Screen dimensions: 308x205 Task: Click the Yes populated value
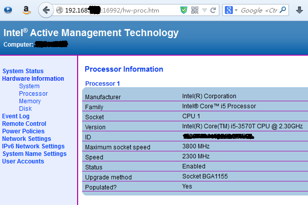pos(187,186)
